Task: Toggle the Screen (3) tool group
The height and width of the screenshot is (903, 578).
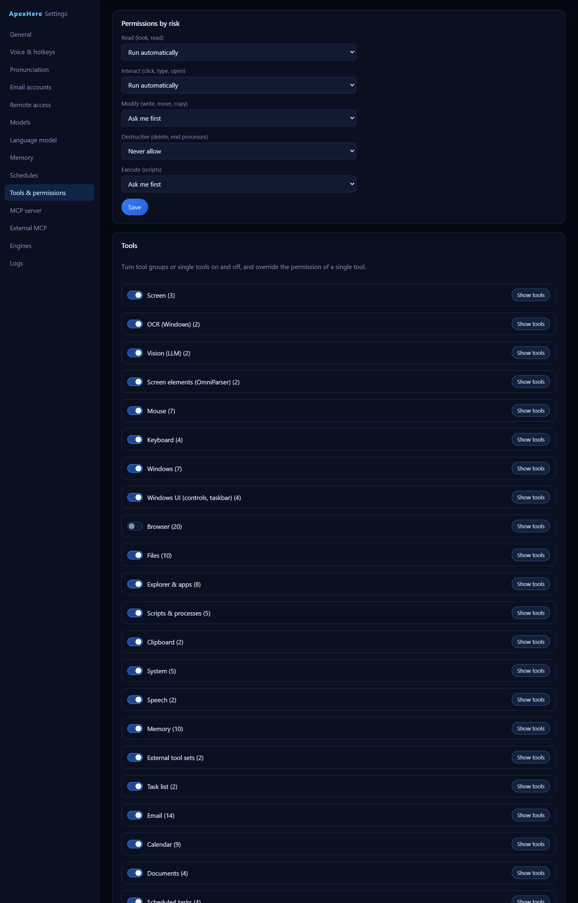Action: point(135,295)
